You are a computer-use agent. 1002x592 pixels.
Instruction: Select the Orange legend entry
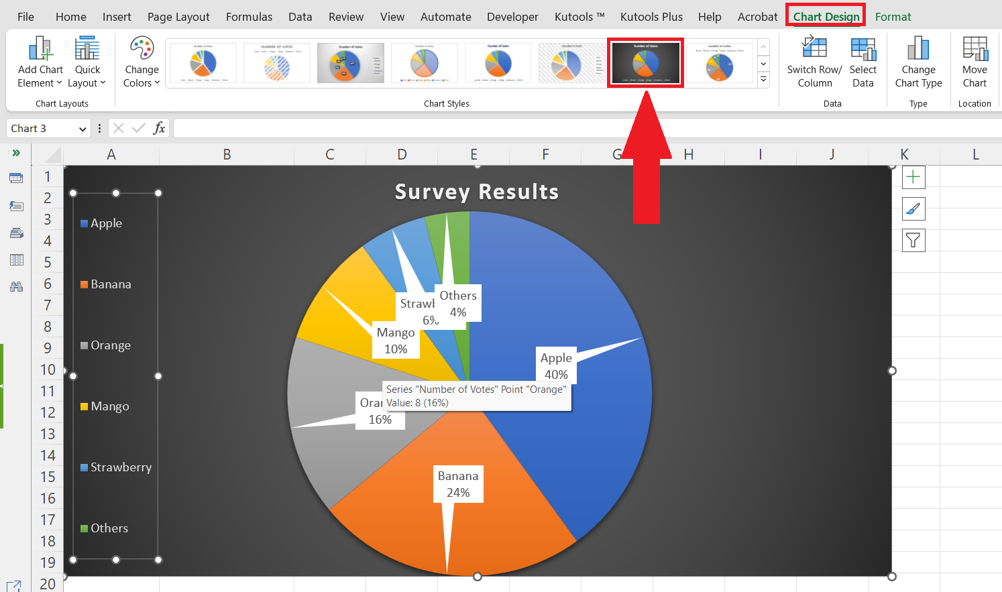pyautogui.click(x=106, y=345)
